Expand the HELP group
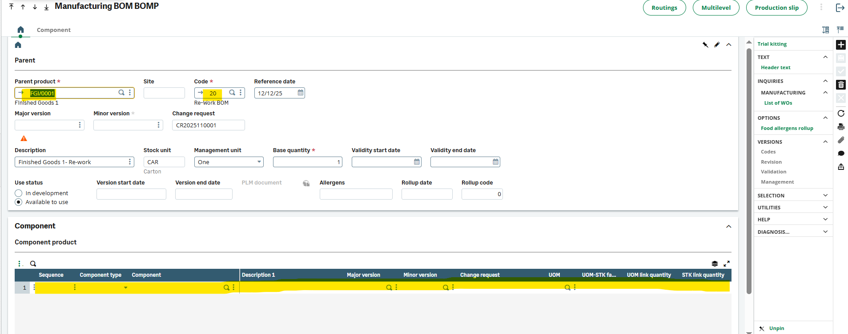Image resolution: width=848 pixels, height=334 pixels. point(825,219)
